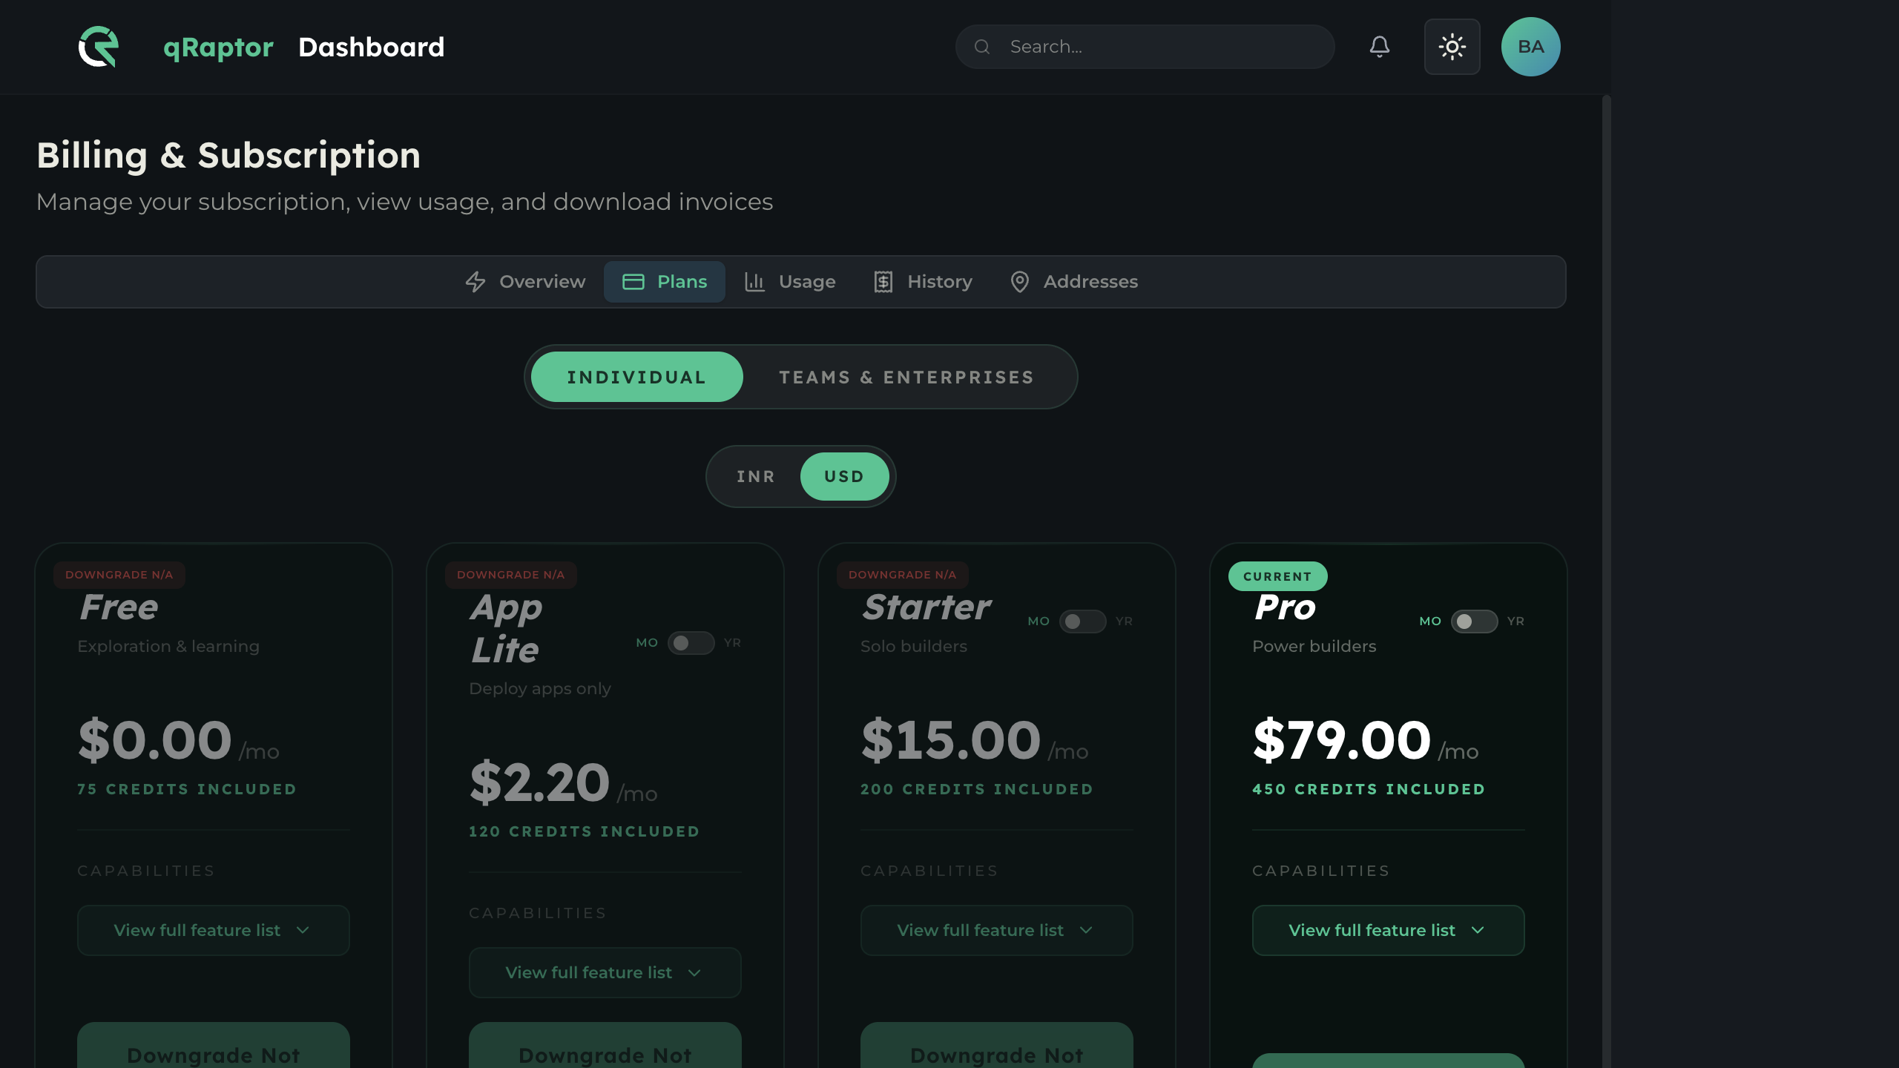1899x1068 pixels.
Task: Toggle Pro plan monthly/yearly switch
Action: click(x=1474, y=621)
